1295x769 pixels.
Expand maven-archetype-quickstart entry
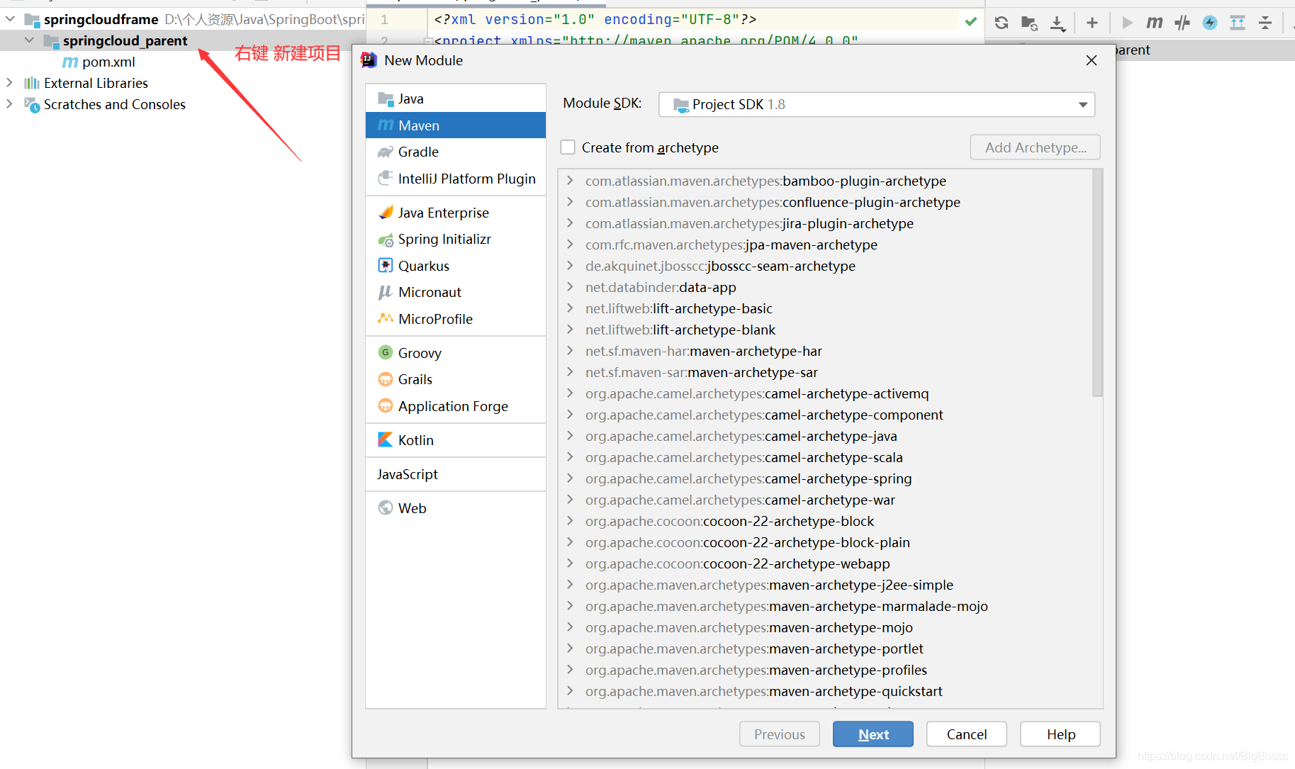click(570, 691)
